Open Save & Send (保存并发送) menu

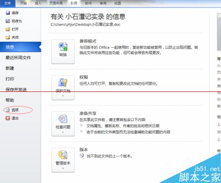click(x=16, y=89)
